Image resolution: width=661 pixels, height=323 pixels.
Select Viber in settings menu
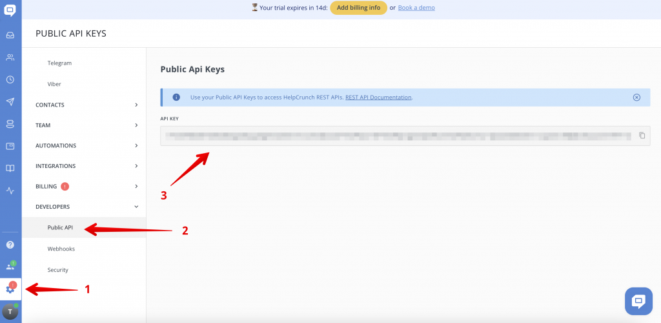click(54, 85)
